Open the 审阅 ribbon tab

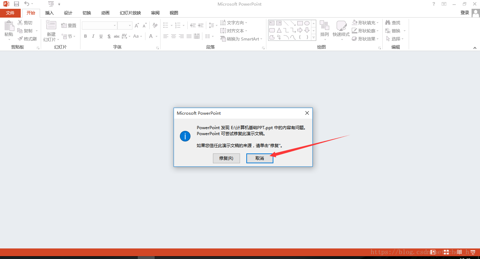(155, 13)
